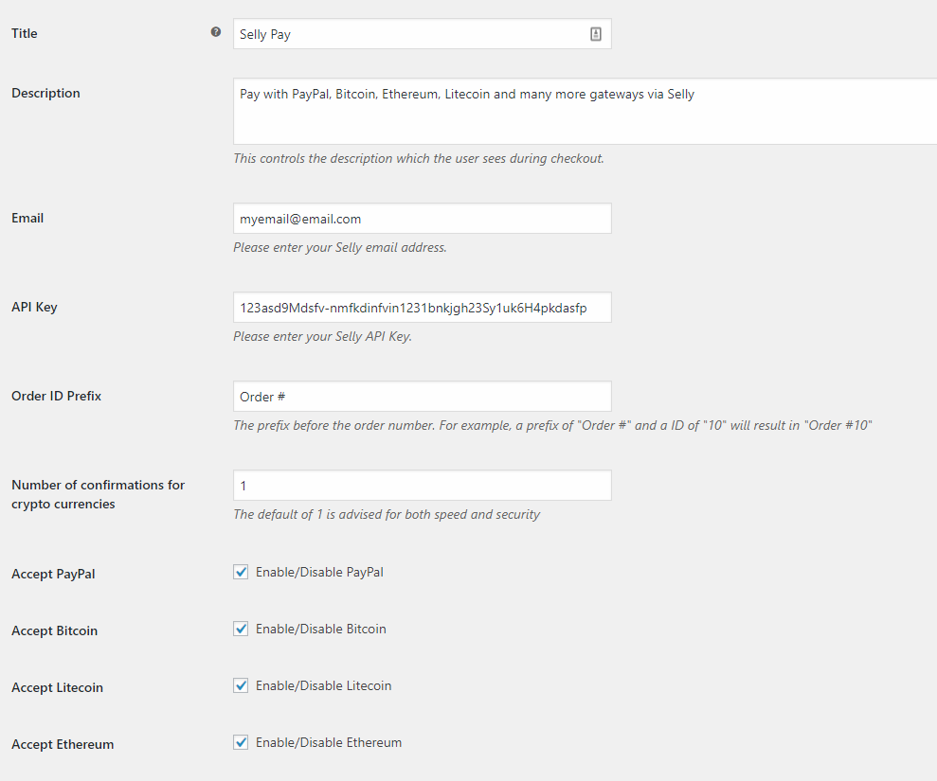Click the number of confirmations field
The image size is (937, 781).
pyautogui.click(x=422, y=486)
